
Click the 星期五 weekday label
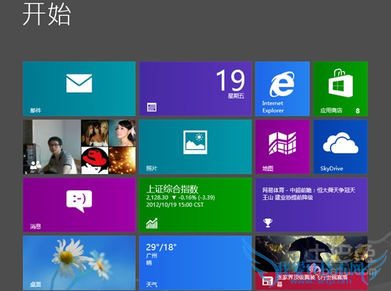236,96
